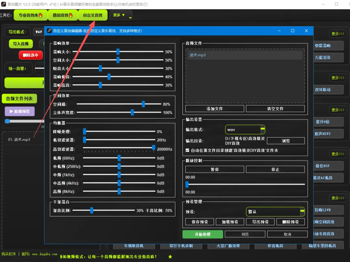The image size is (350, 262).
Task: Select 武术.mp3 in the audio file box
Action: point(245,55)
